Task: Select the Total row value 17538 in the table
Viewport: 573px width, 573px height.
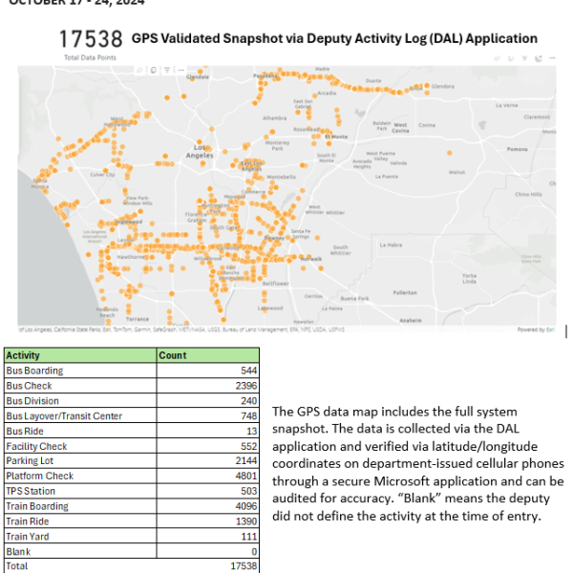Action: coord(242,565)
